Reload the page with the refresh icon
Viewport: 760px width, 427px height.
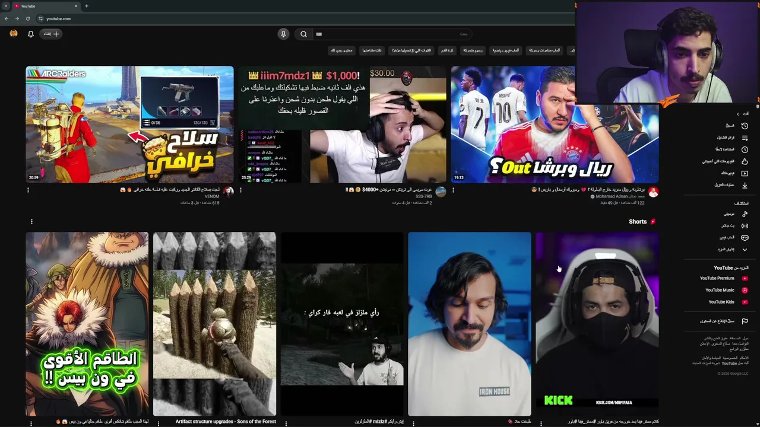27,18
